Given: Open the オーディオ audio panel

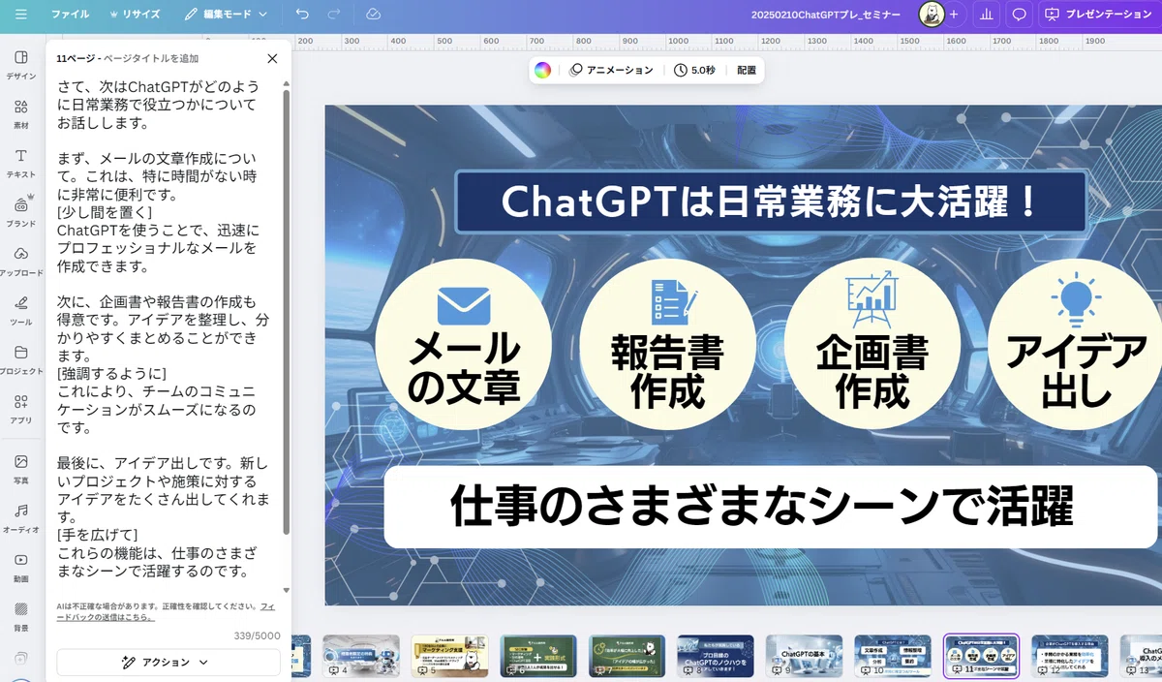Looking at the screenshot, I should coord(21,518).
